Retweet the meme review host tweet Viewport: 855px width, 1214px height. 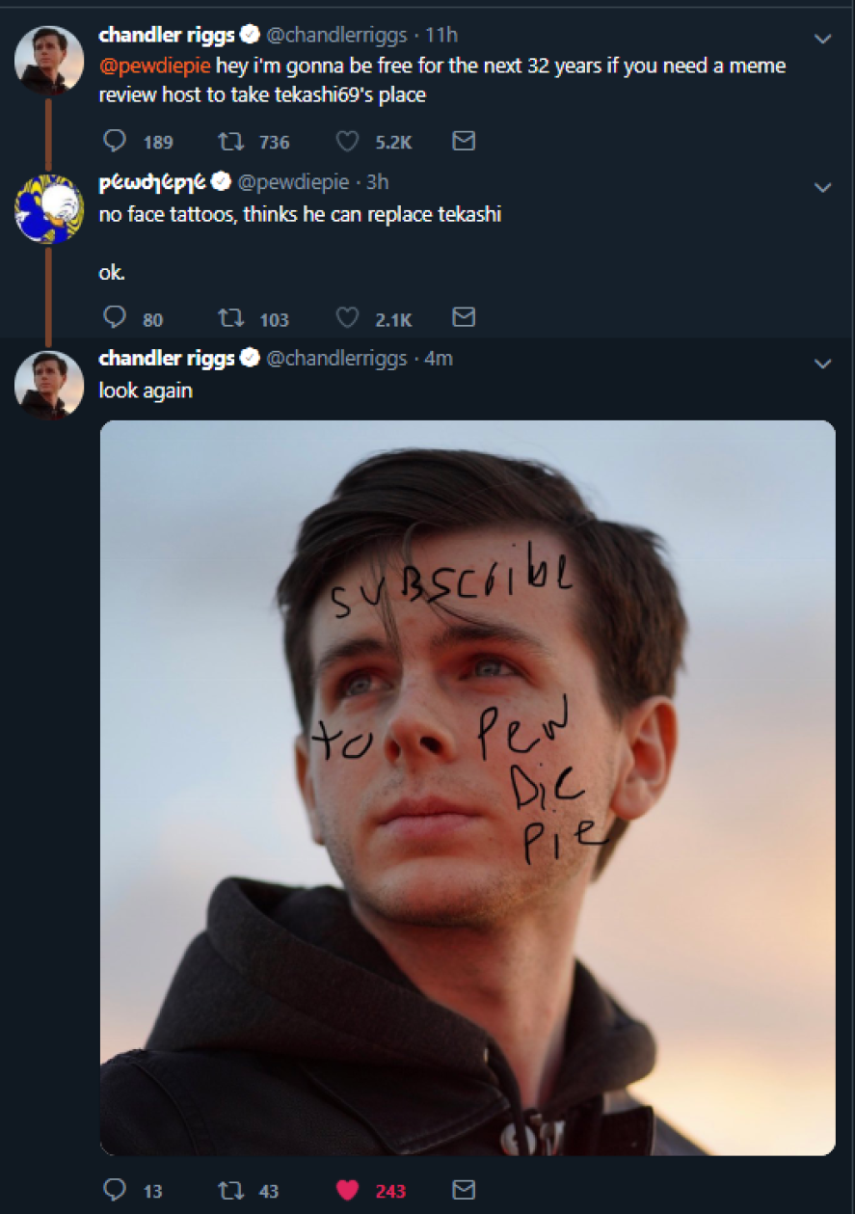[229, 142]
